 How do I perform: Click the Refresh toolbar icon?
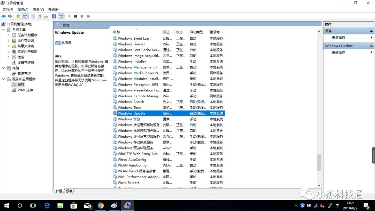40,16
